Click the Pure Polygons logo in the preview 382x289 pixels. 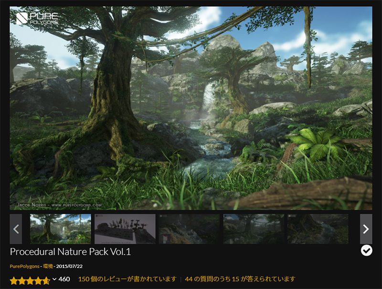pyautogui.click(x=37, y=19)
